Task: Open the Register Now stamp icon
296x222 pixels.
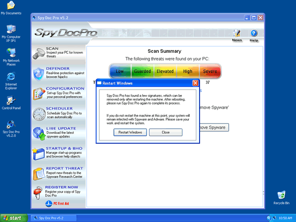Action: click(39, 192)
